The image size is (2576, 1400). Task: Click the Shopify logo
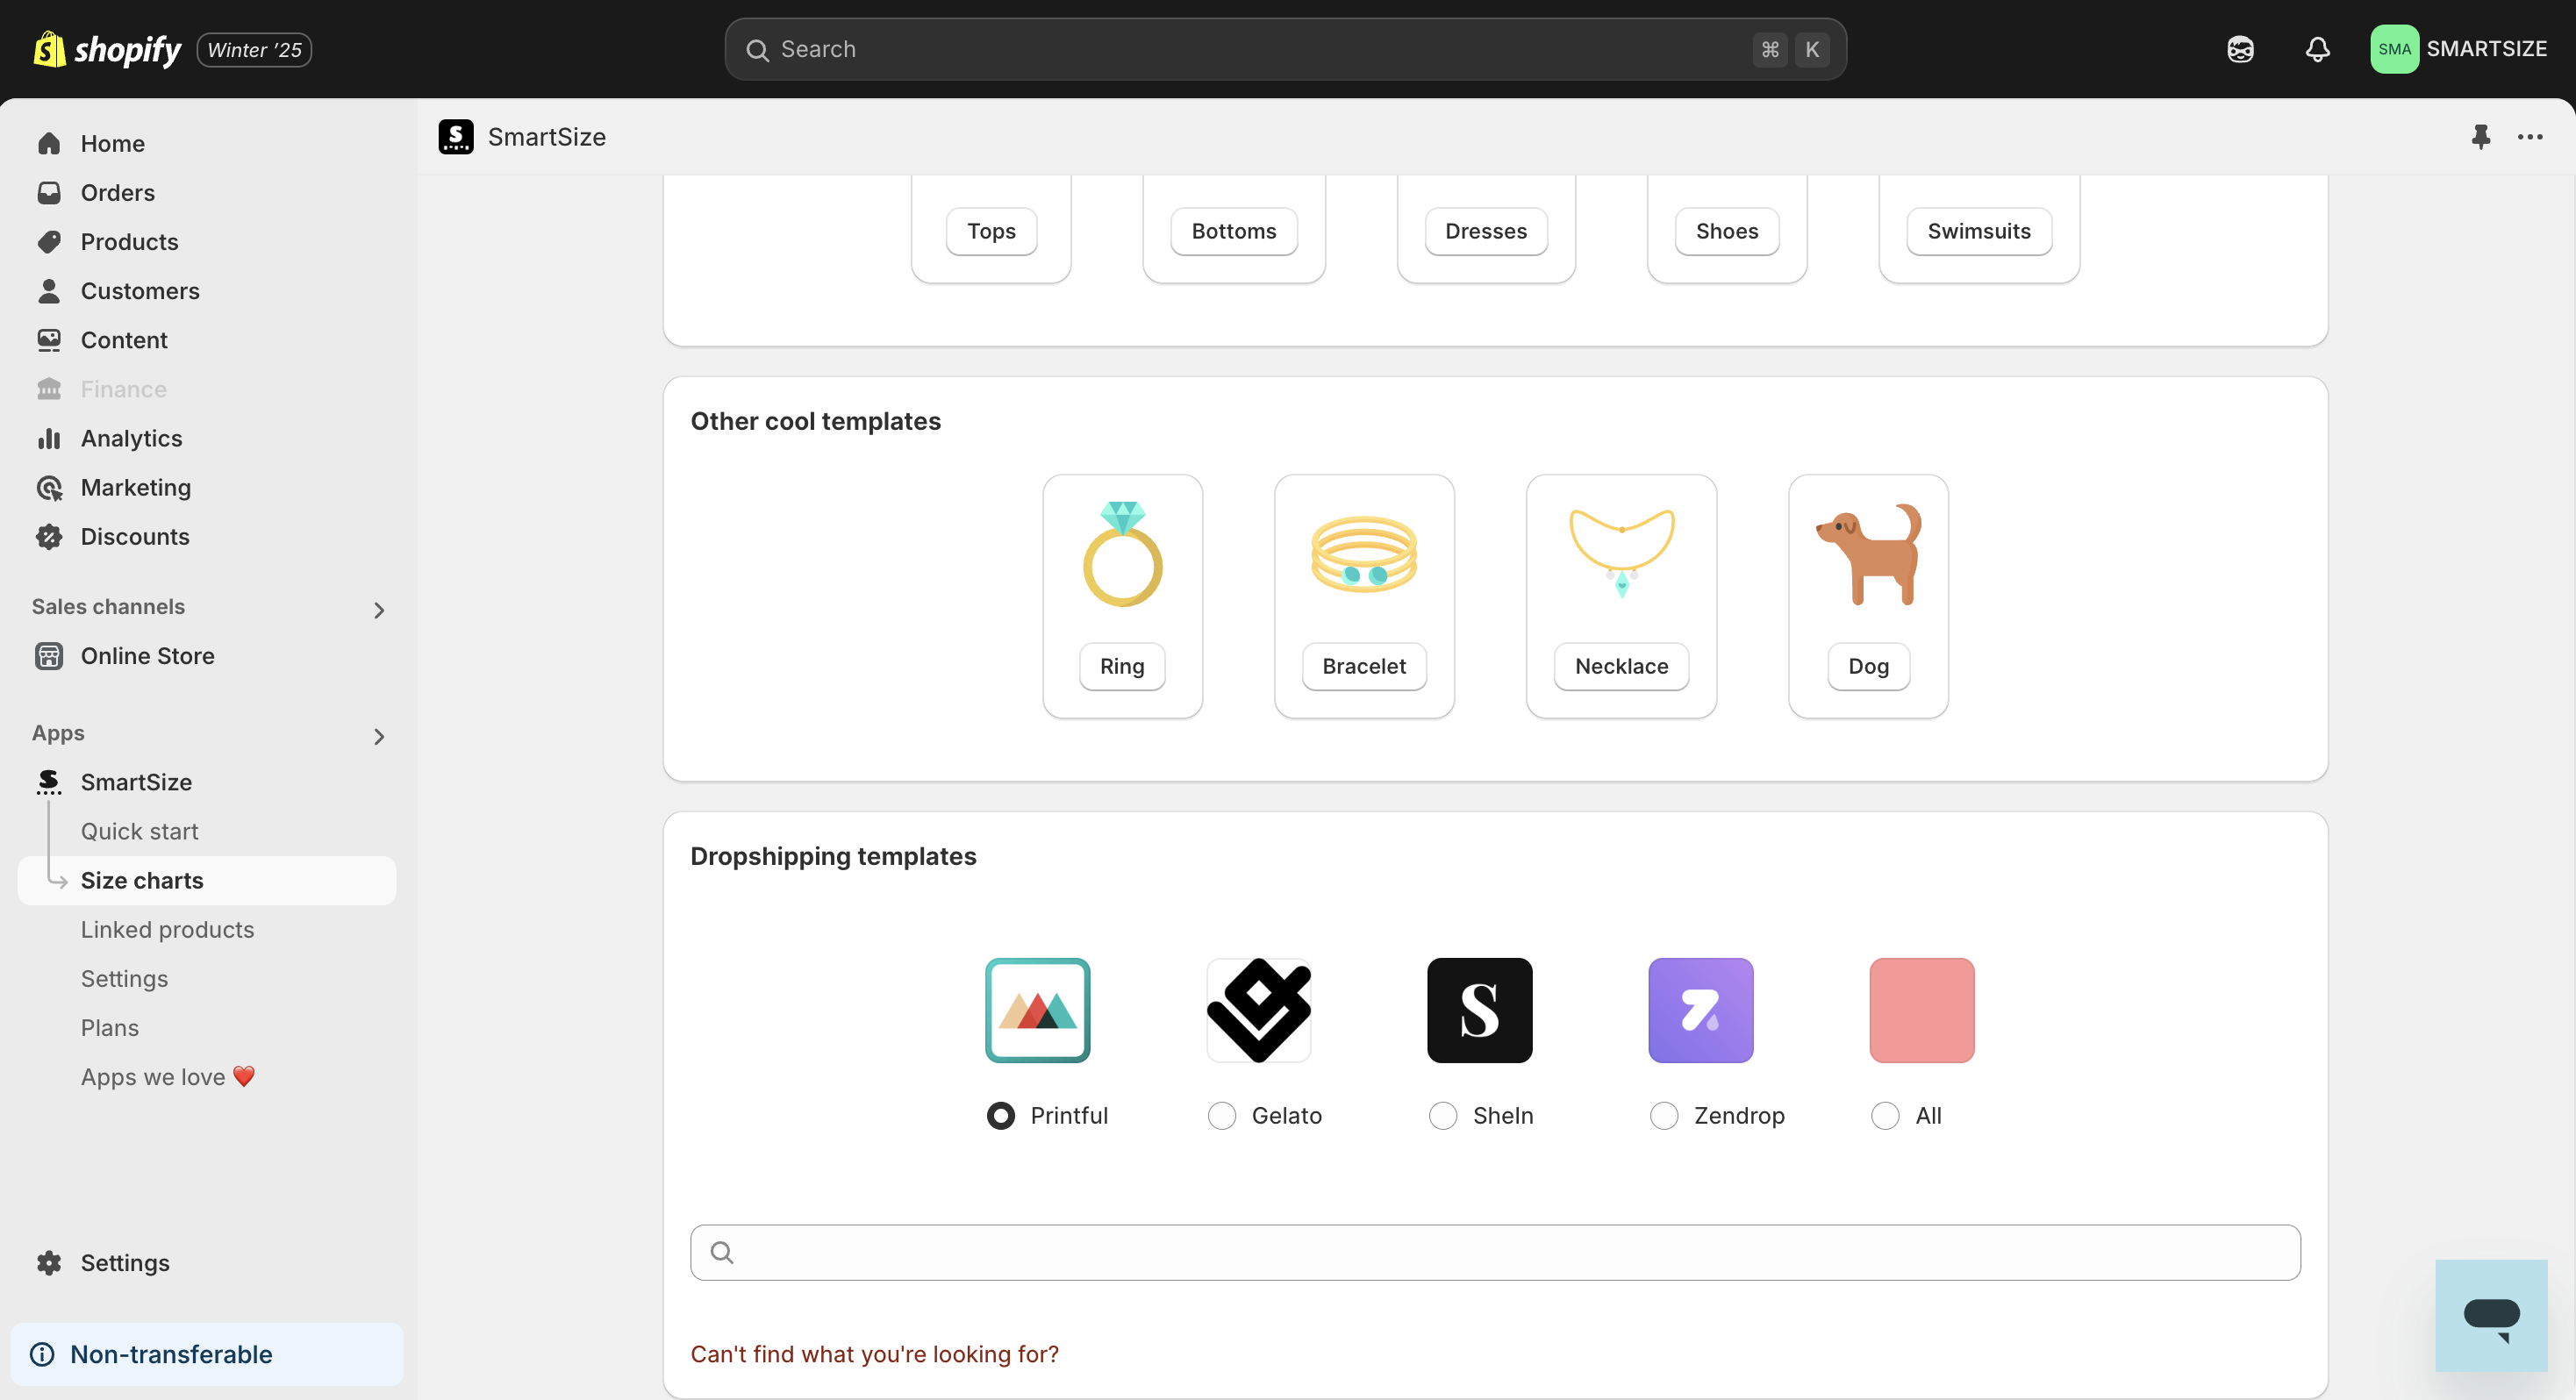(107, 49)
